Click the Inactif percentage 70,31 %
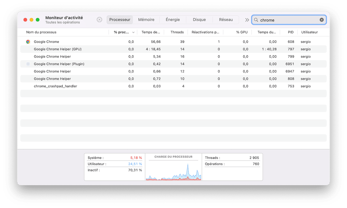 pyautogui.click(x=135, y=170)
